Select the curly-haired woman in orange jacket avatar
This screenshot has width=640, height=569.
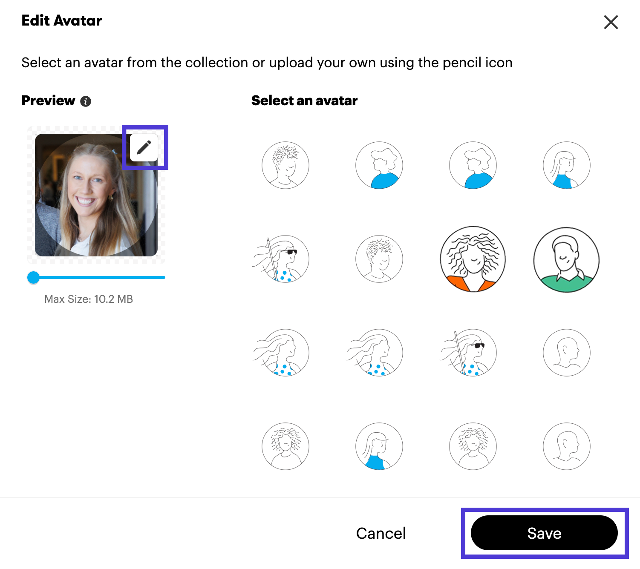click(473, 259)
